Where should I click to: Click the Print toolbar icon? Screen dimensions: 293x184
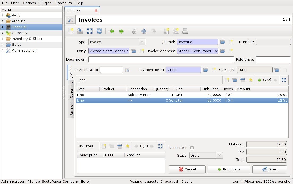[185, 31]
